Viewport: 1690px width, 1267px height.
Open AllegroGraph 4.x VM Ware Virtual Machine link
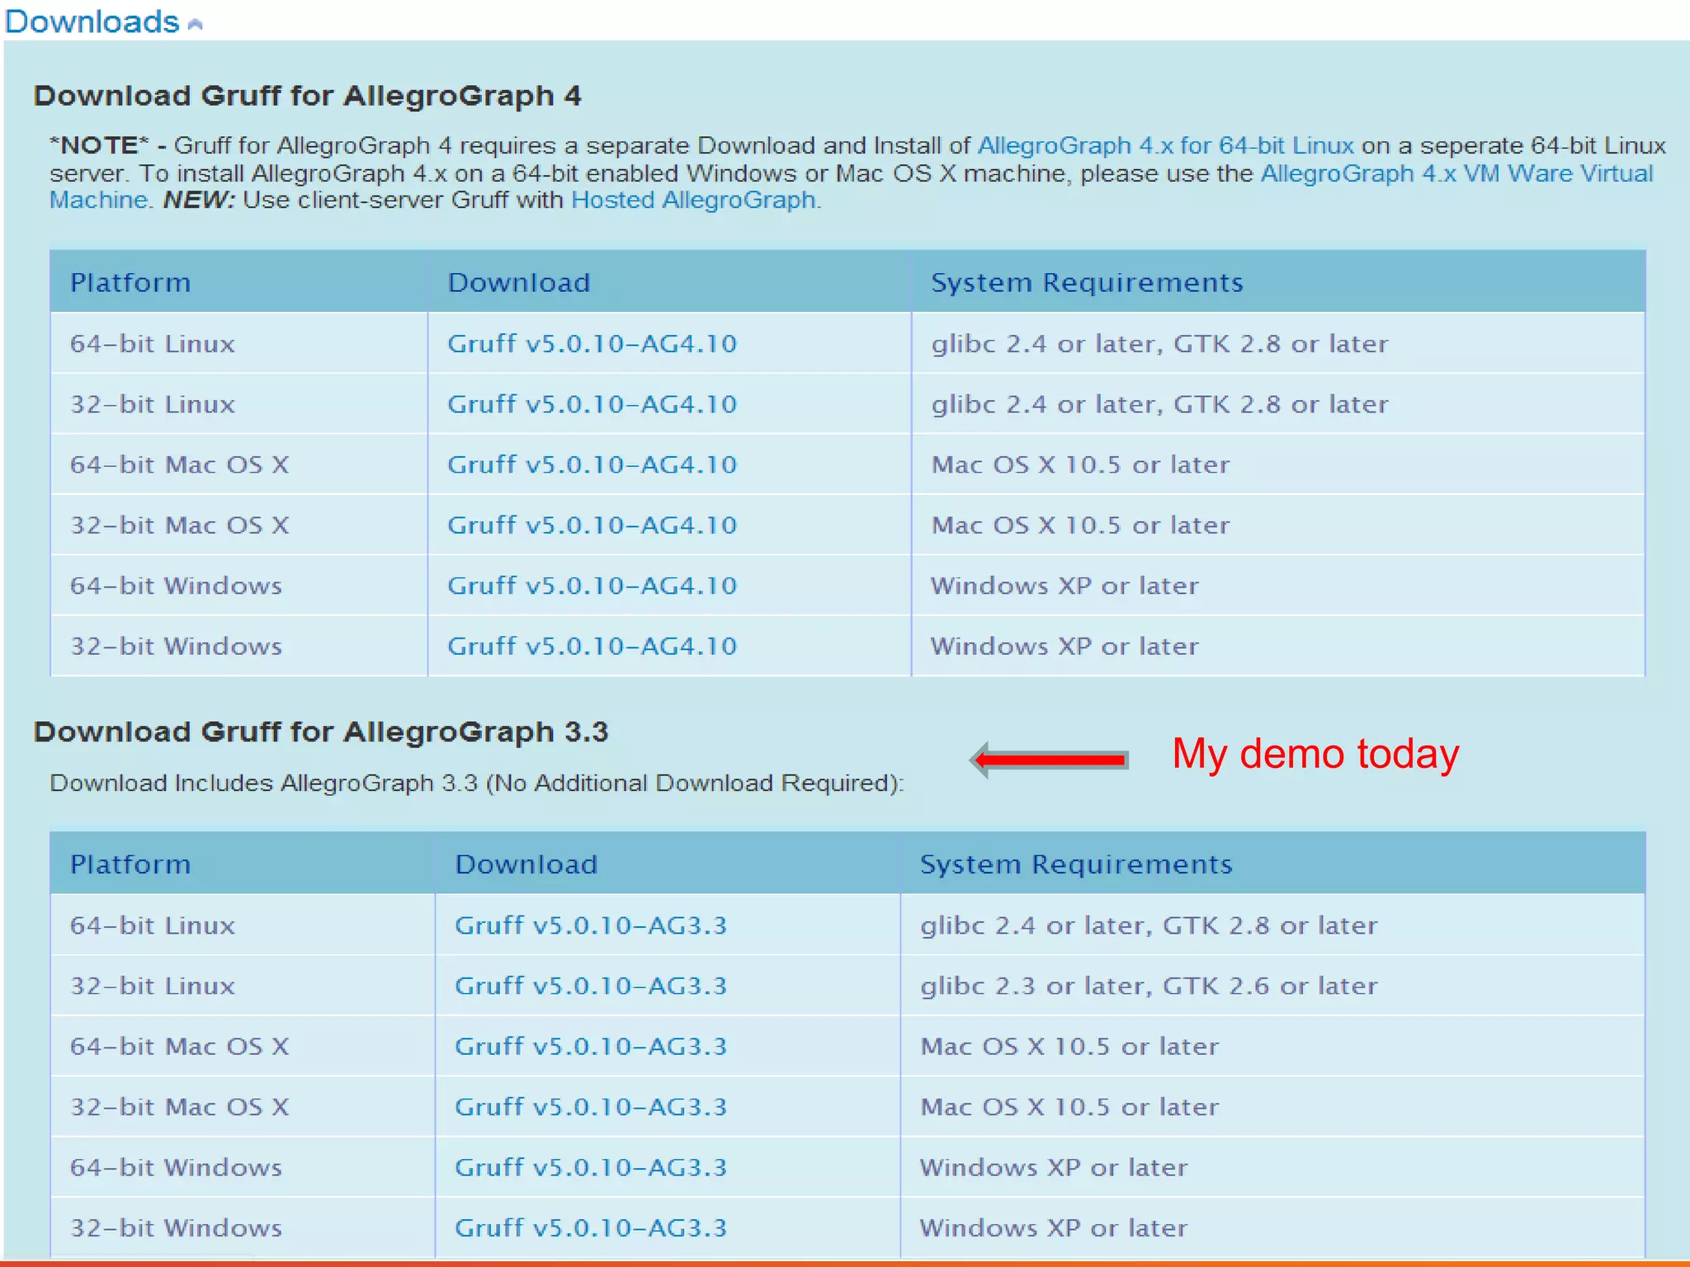tap(1456, 174)
